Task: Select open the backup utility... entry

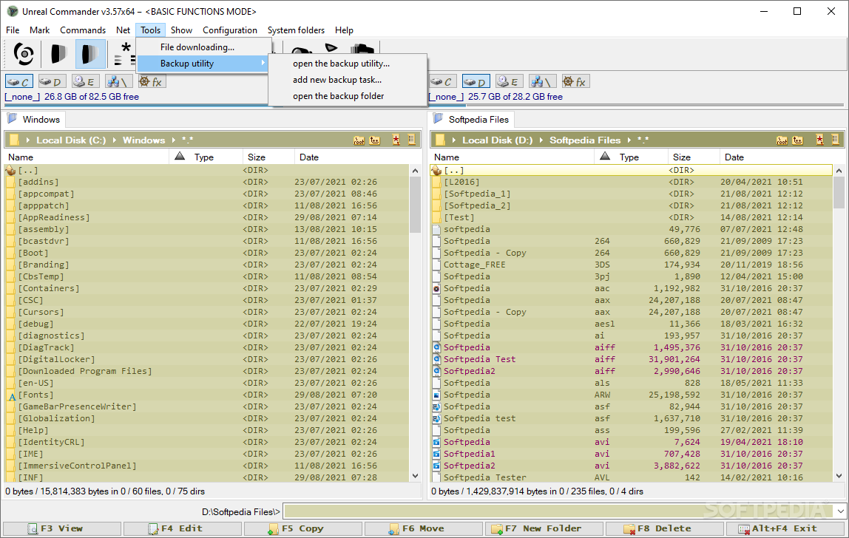Action: (x=348, y=64)
